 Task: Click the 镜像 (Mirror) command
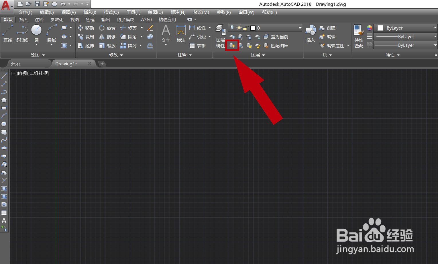pyautogui.click(x=107, y=37)
